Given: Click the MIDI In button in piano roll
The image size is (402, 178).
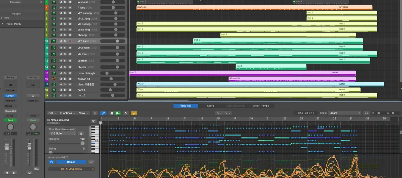Looking at the screenshot, I should pyautogui.click(x=112, y=113).
